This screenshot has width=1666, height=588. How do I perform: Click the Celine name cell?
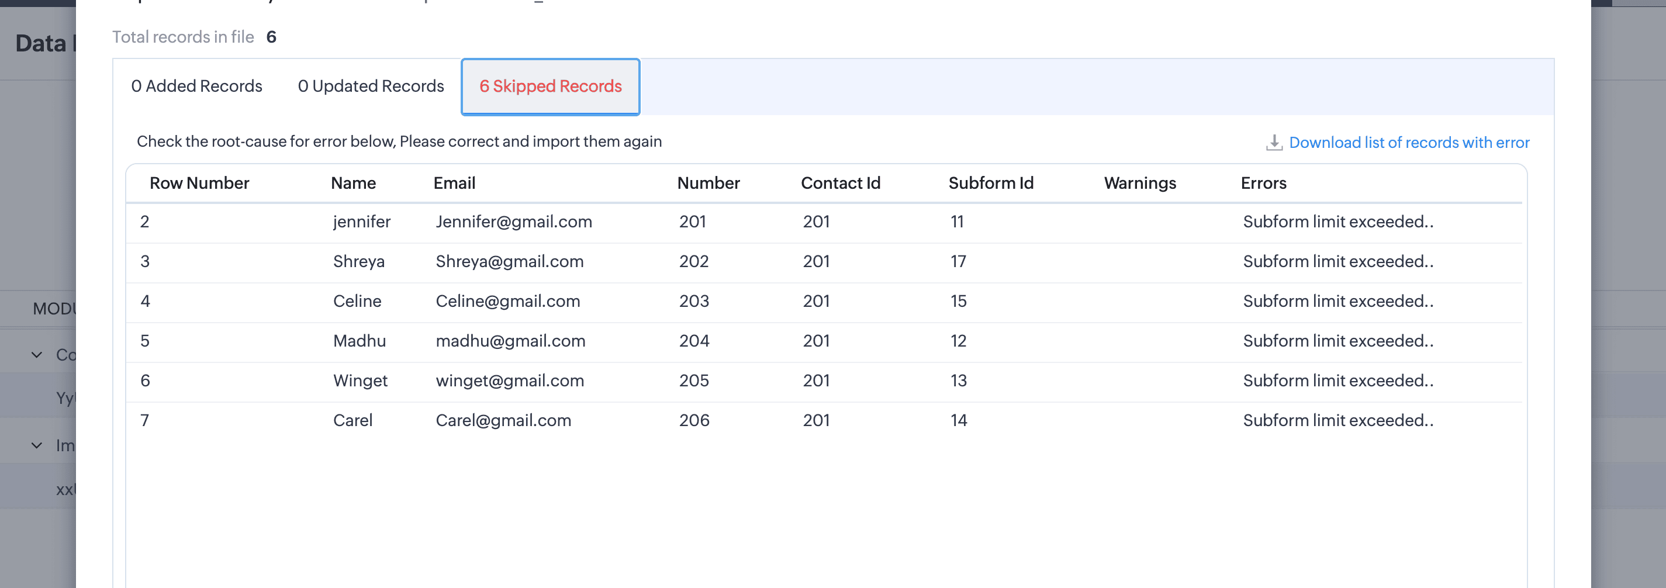click(x=357, y=301)
